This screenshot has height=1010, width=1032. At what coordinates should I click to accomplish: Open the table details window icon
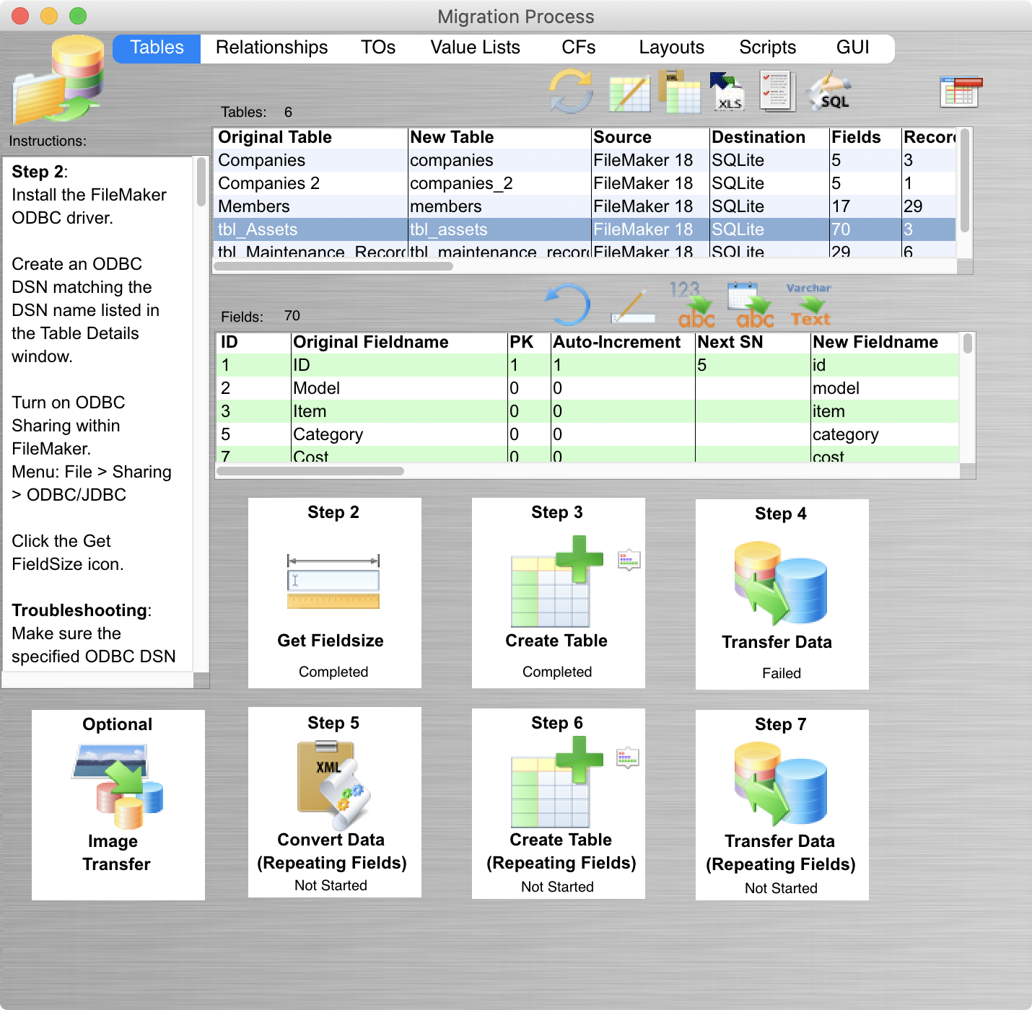(961, 92)
